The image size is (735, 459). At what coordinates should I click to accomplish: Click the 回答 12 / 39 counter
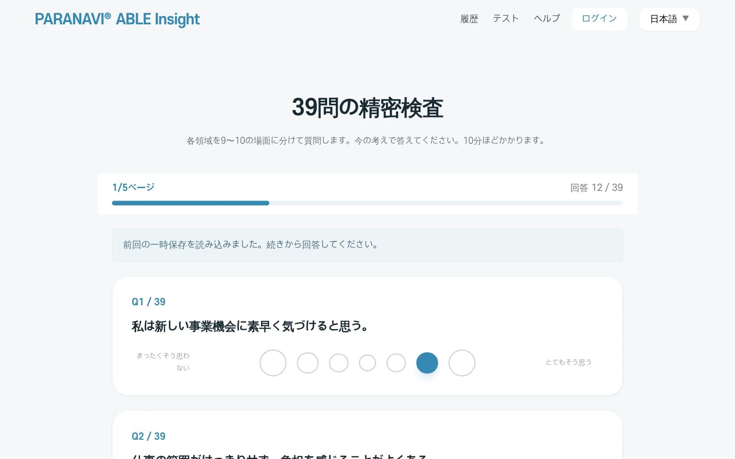click(x=596, y=187)
